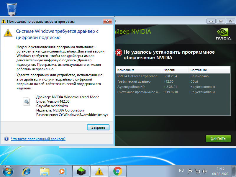This screenshot has width=236, height=177.
Task: Click the Компонент column header
Action: (x=139, y=70)
